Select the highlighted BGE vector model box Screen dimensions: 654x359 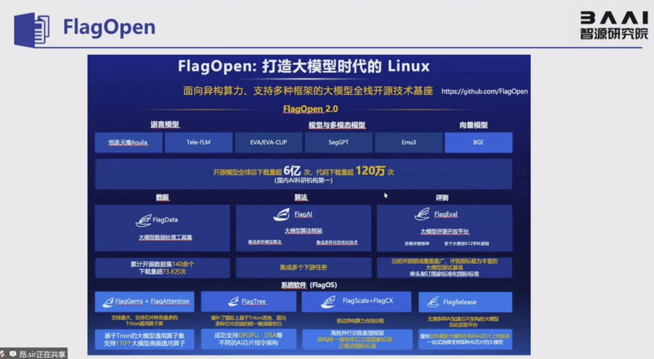click(478, 142)
